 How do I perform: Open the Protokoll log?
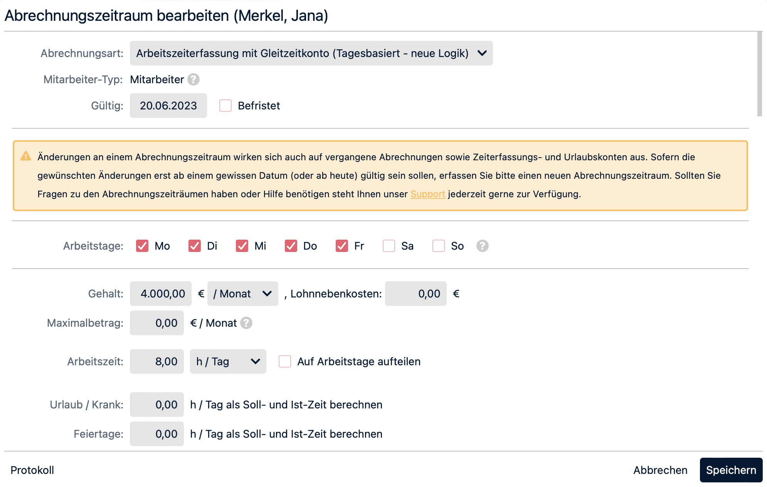click(x=32, y=470)
